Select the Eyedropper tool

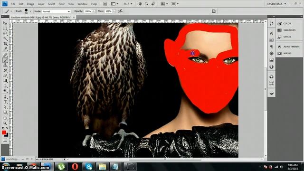click(5, 49)
